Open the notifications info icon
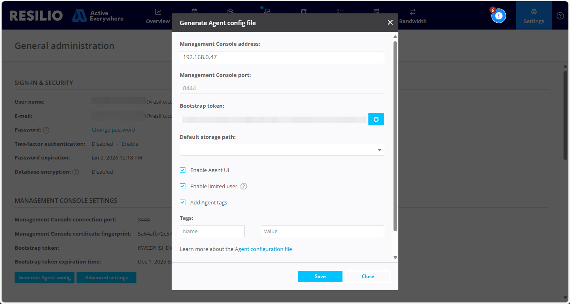The image size is (570, 304). [499, 16]
